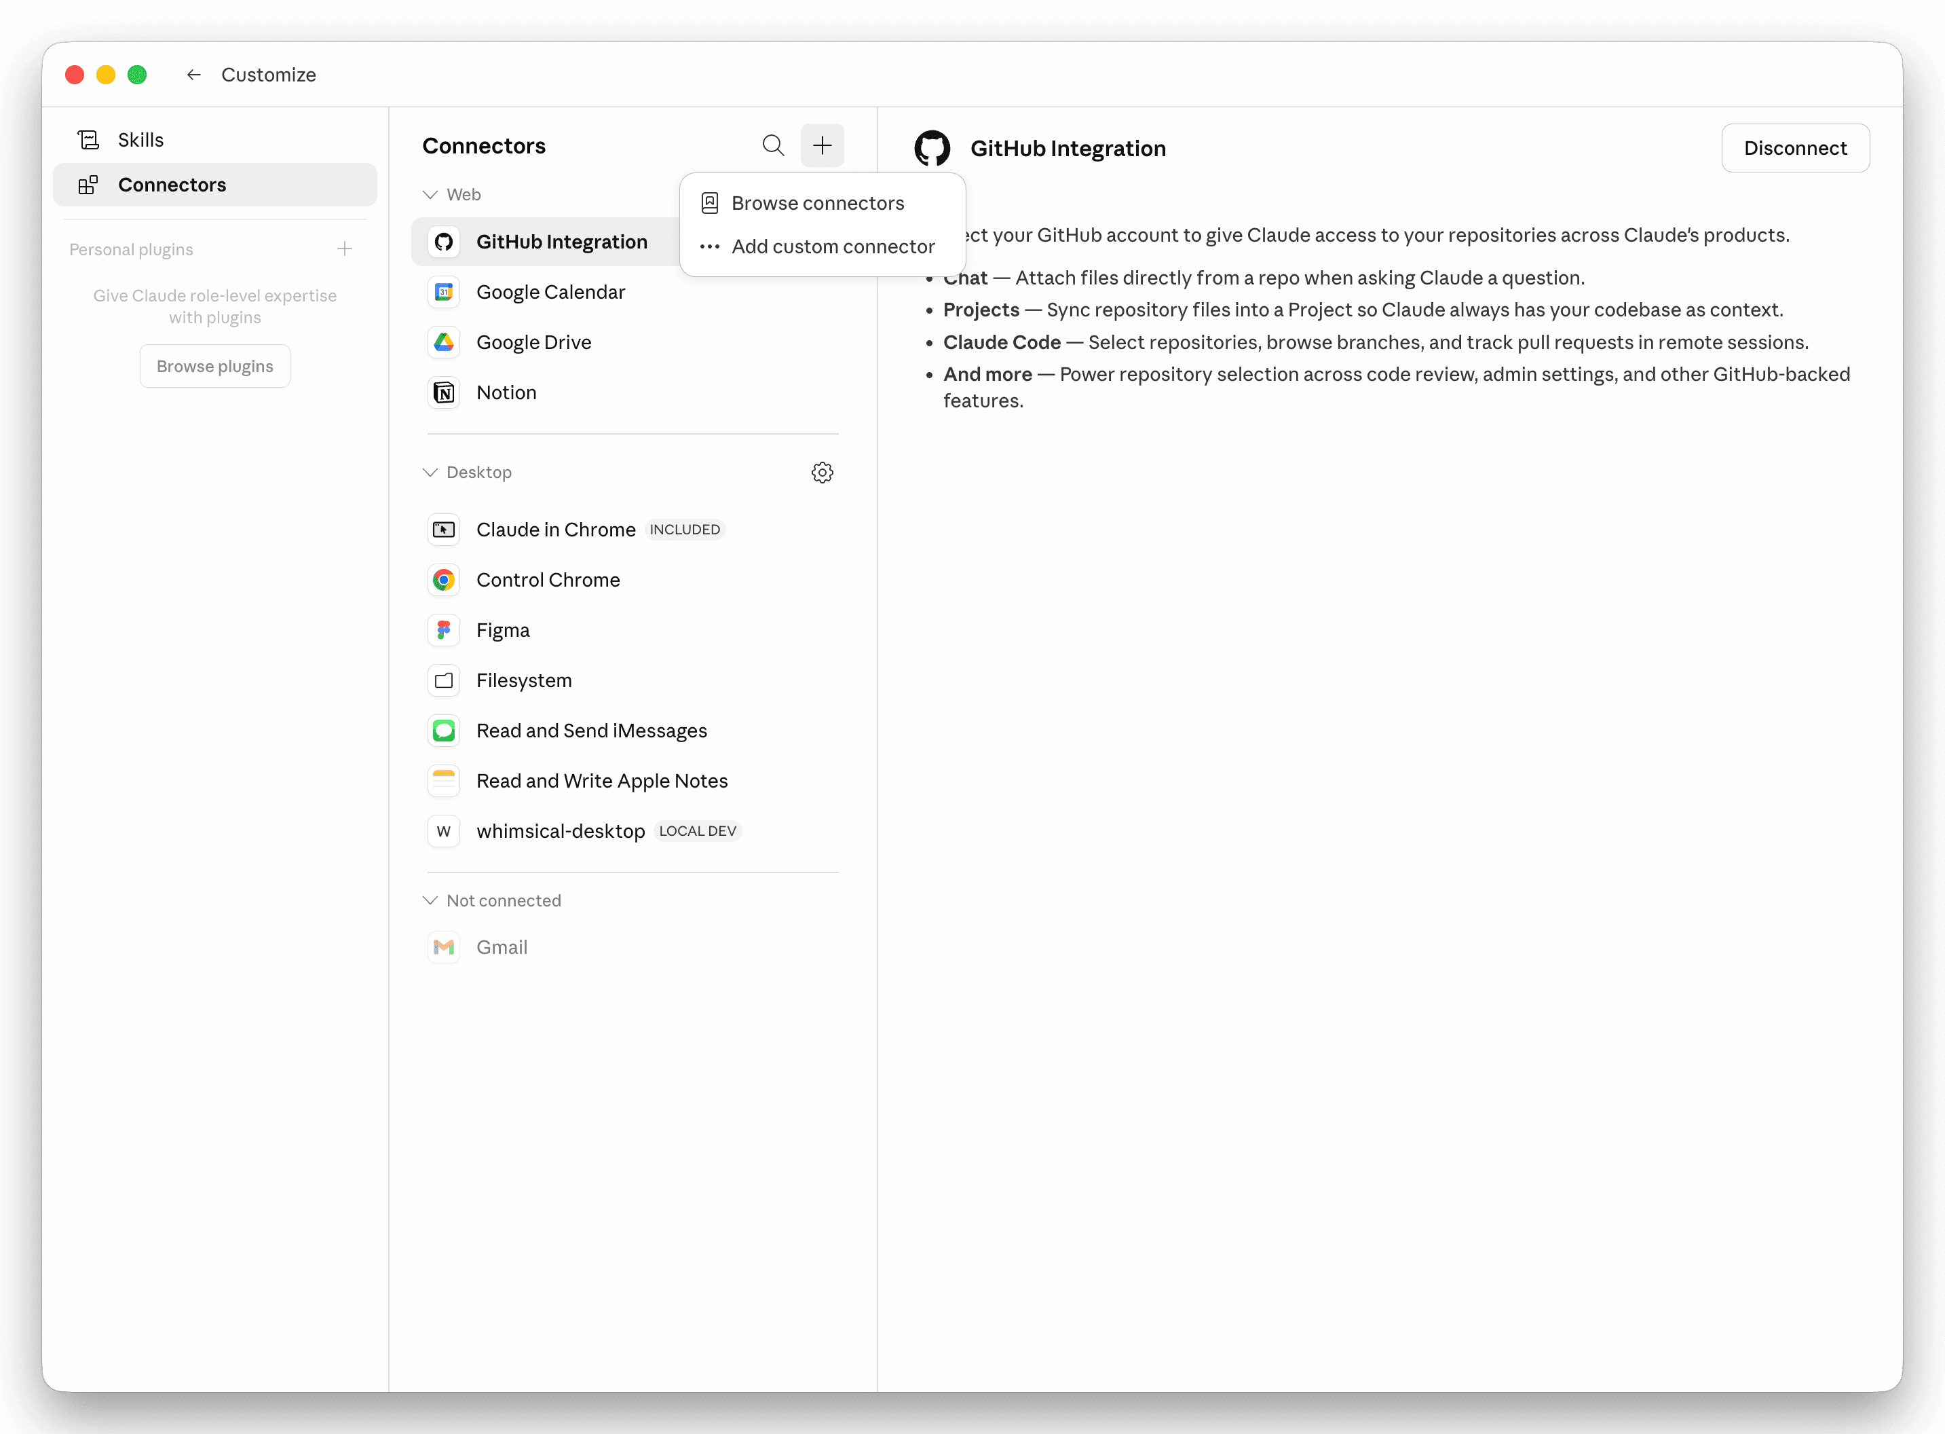1945x1434 pixels.
Task: Select Claude in Chrome connector row
Action: click(632, 530)
